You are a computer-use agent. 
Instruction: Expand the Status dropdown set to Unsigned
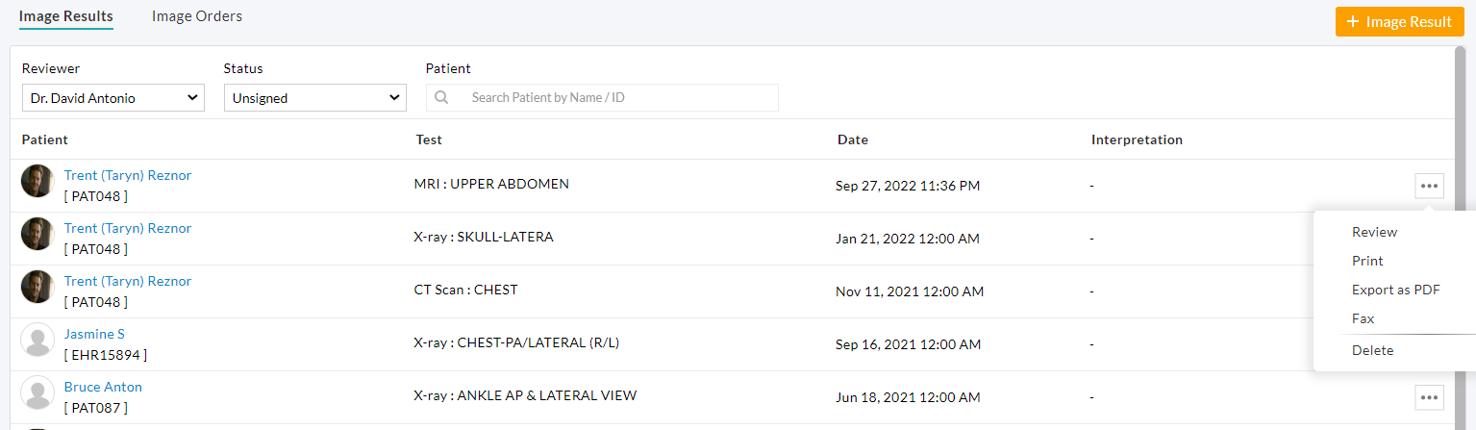(x=315, y=98)
